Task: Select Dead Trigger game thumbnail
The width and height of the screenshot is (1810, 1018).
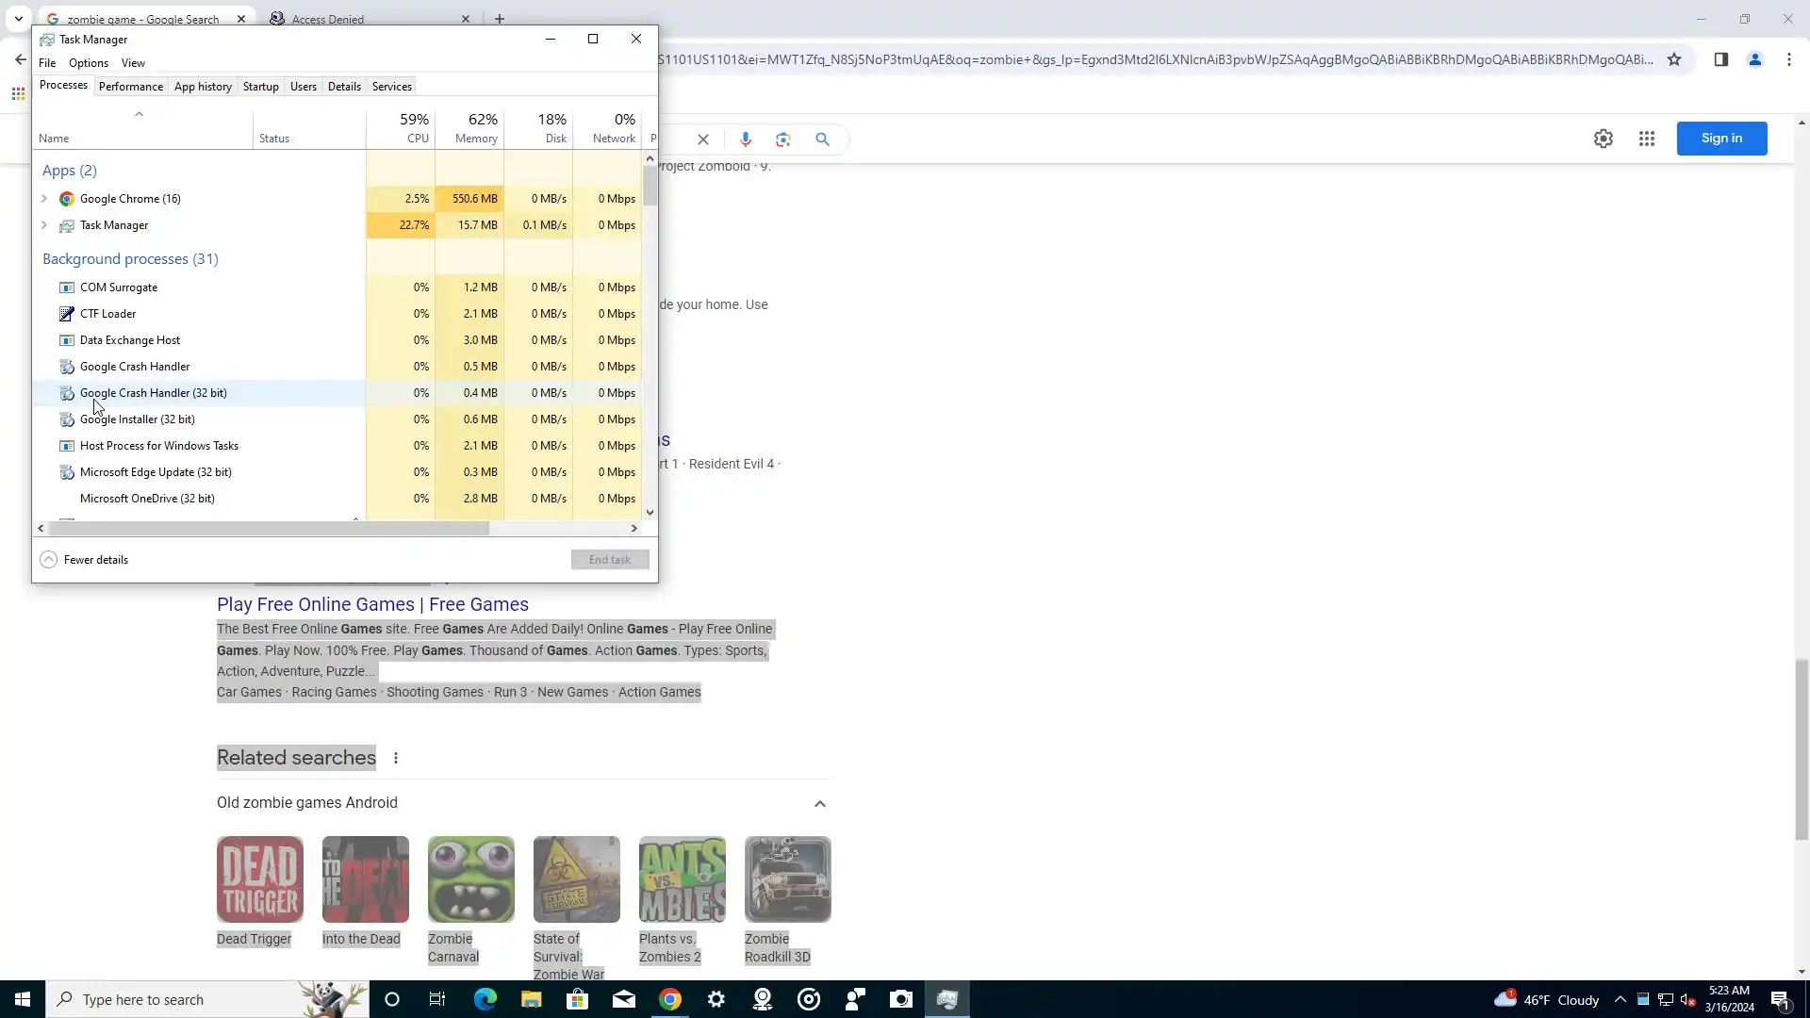Action: [x=260, y=878]
